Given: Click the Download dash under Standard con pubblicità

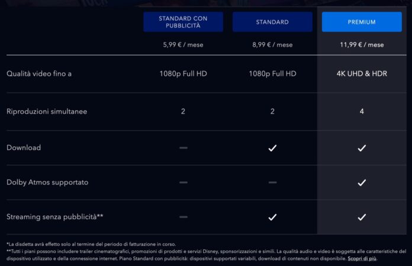Looking at the screenshot, I should pyautogui.click(x=183, y=148).
